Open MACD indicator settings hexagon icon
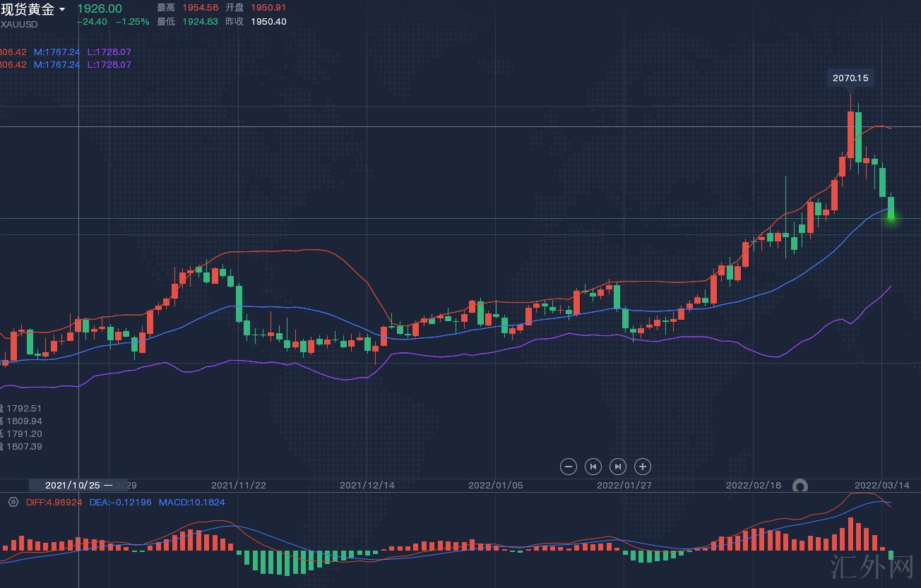Viewport: 921px width, 588px height. click(13, 502)
